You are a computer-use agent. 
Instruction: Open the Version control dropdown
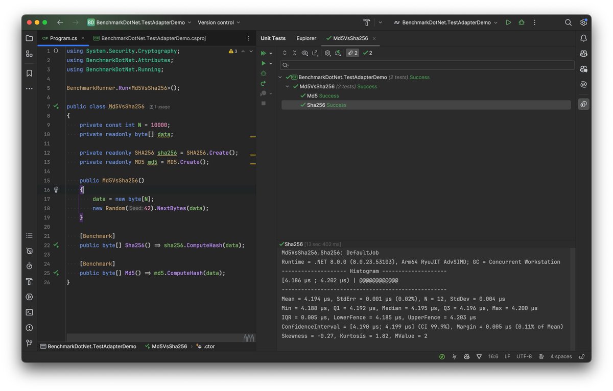219,22
